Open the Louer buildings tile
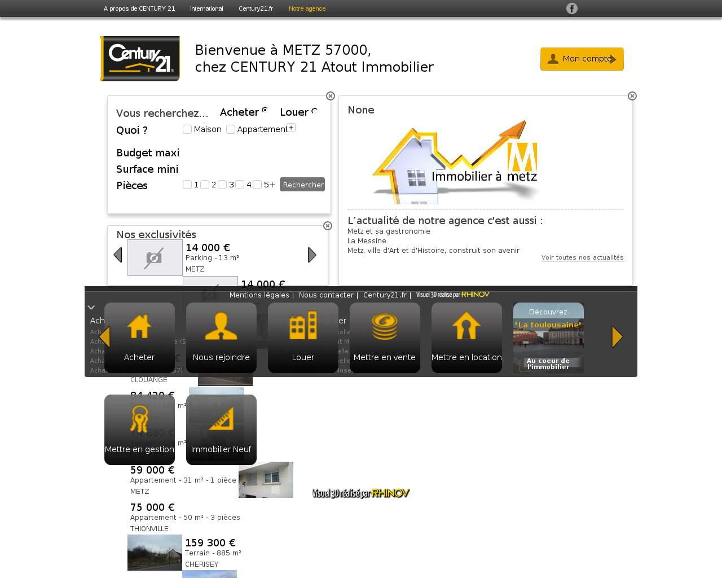722x578 pixels. click(303, 338)
